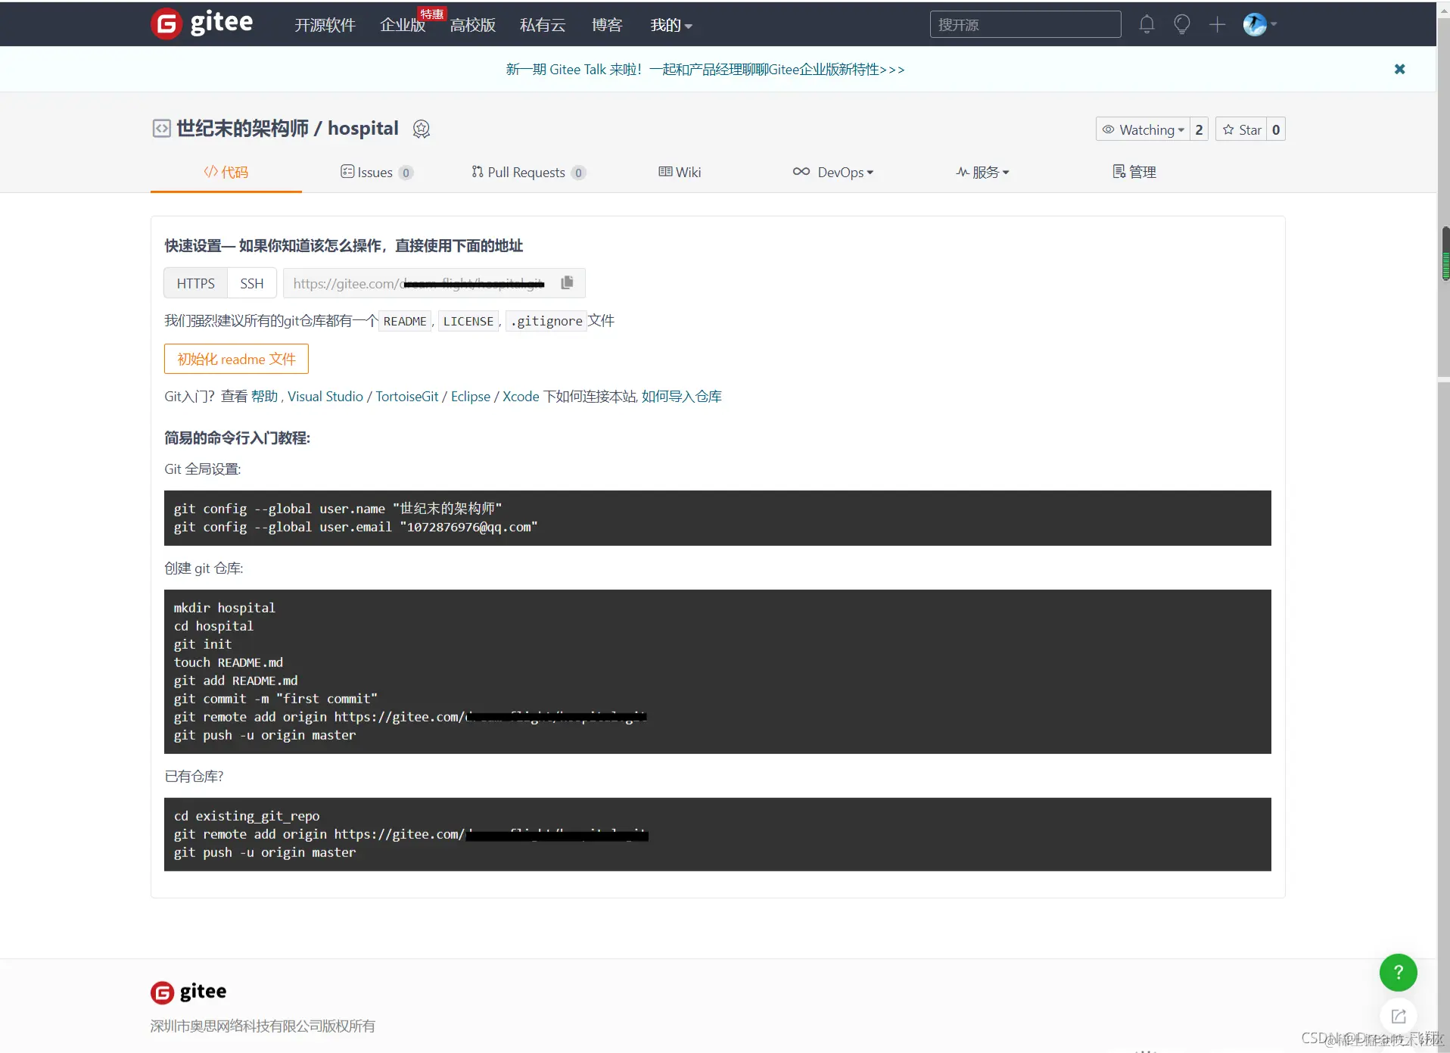Open 企业版 in the top navigation

click(x=403, y=25)
